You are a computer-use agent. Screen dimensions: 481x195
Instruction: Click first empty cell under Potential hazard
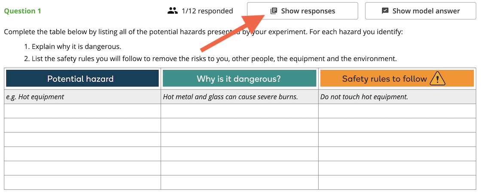click(x=82, y=111)
